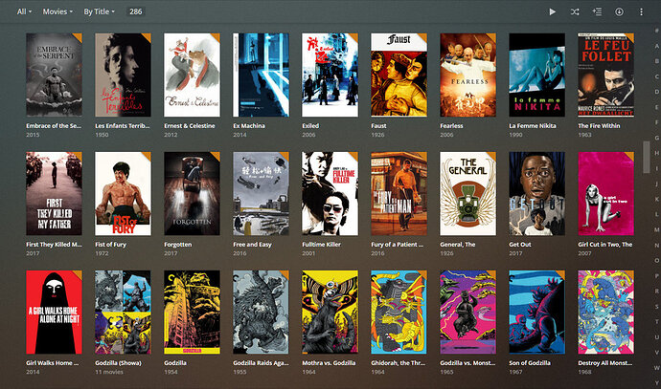Click the year 1990 under La Femme Nikita
661x389 pixels.
[515, 135]
